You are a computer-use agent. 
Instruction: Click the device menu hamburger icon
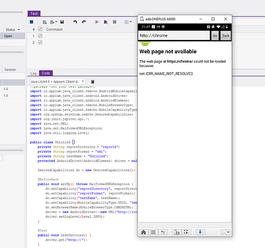point(153,232)
